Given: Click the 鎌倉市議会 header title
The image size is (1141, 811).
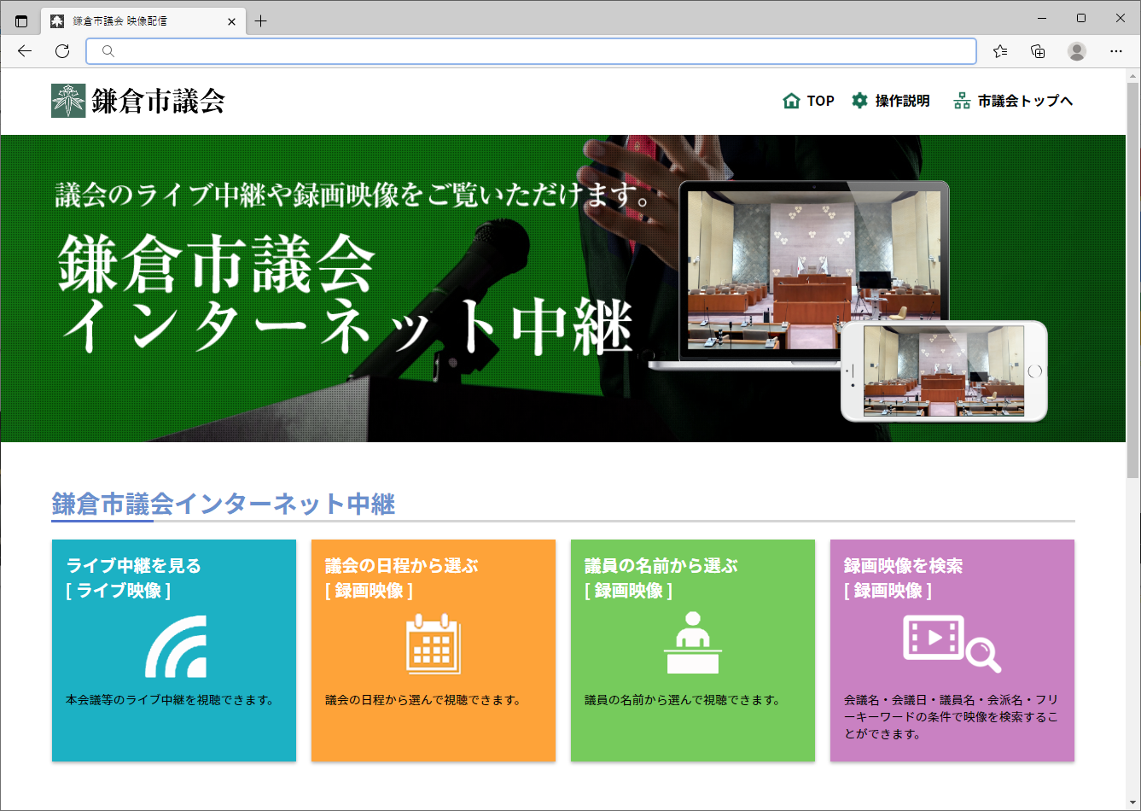Looking at the screenshot, I should click(x=158, y=101).
